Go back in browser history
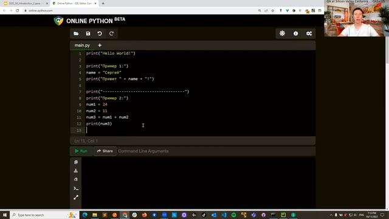Screen dimensions: 389x219 coord(4,11)
